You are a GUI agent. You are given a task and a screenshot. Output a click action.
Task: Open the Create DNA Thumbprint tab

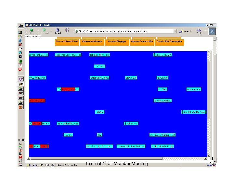tap(169, 42)
